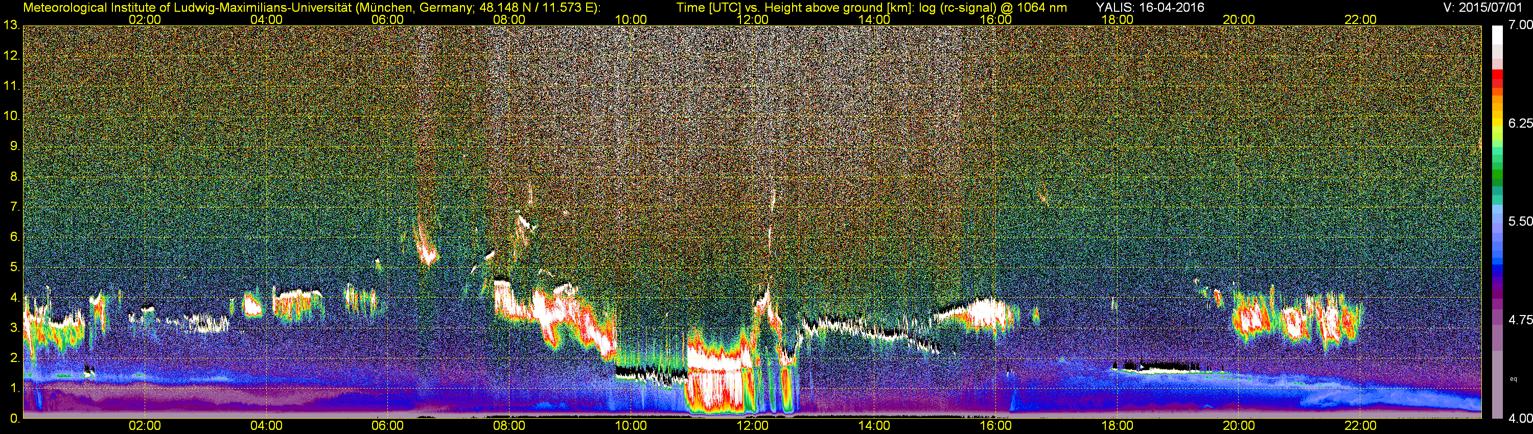Pick the dark blue segment of the color scale

tap(1497, 274)
